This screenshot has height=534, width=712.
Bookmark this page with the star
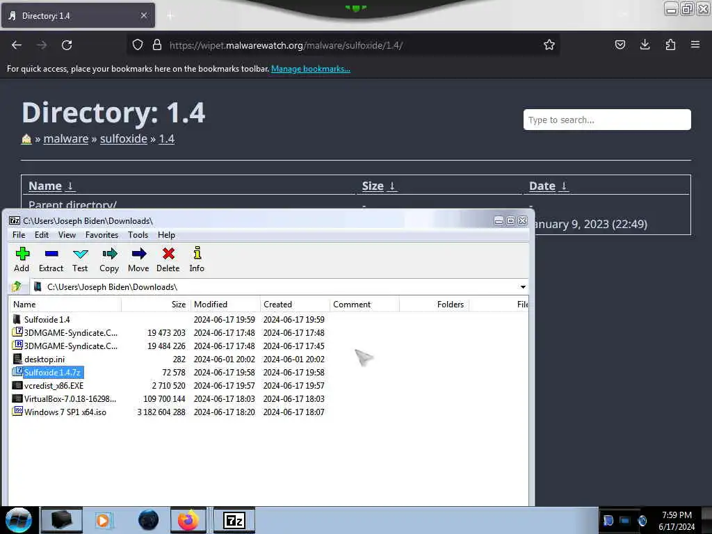click(549, 45)
